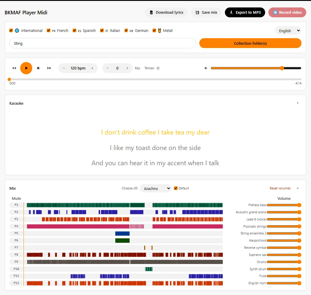Adjust the Synth drum volume slider

[284, 269]
